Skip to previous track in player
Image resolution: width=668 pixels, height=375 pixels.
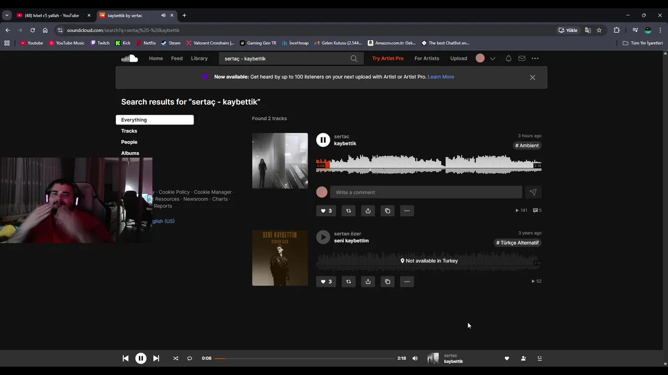tap(125, 358)
